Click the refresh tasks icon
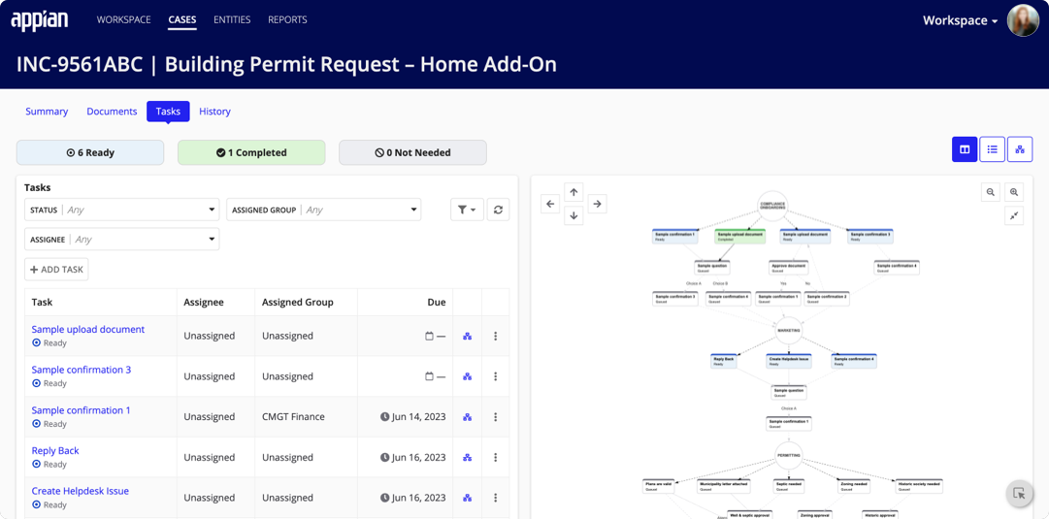 pos(498,210)
